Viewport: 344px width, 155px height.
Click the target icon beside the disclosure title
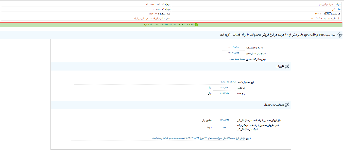[340, 35]
